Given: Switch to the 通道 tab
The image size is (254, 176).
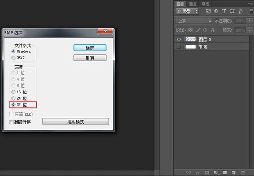Looking at the screenshot, I should (x=193, y=4).
